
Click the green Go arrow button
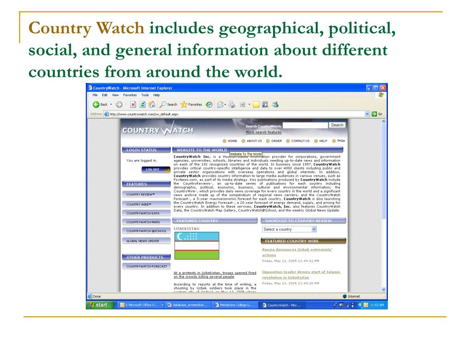pos(374,114)
